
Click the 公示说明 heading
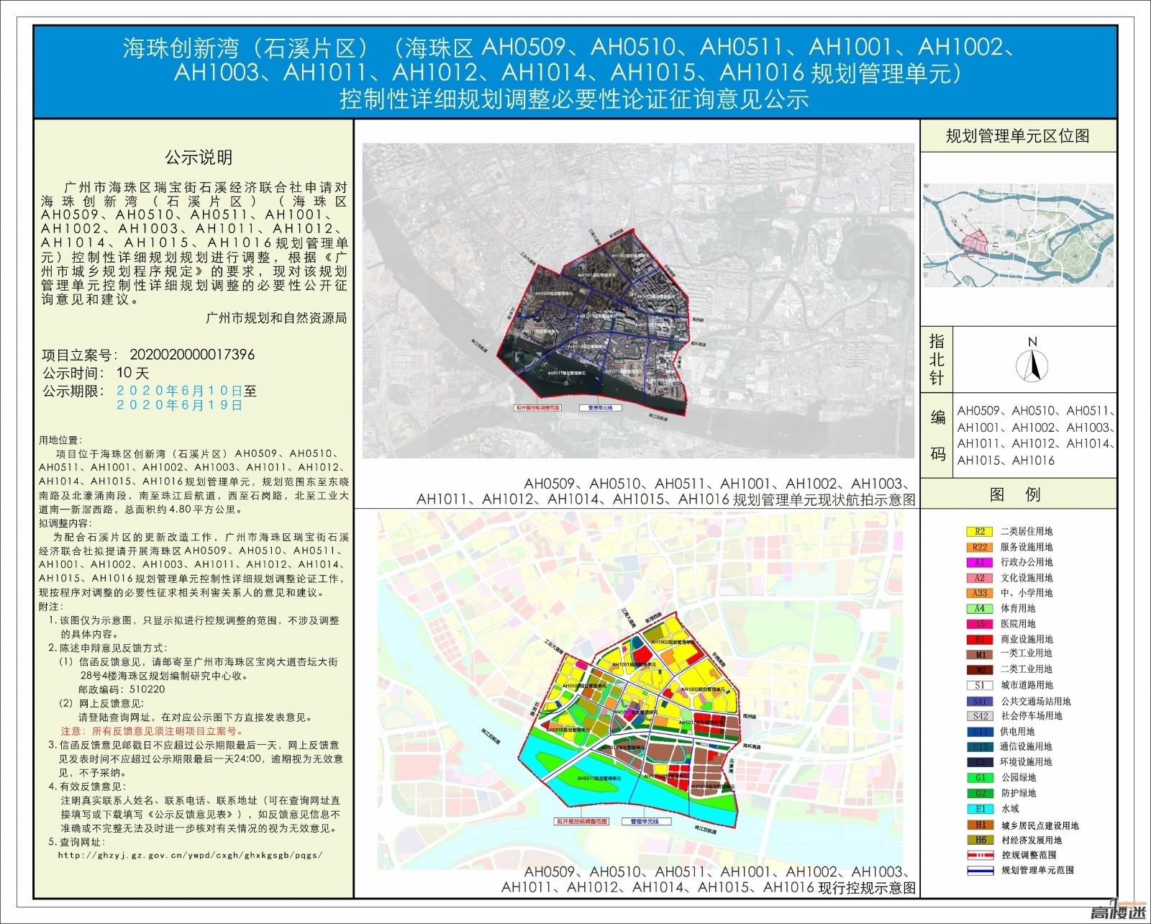[x=198, y=158]
